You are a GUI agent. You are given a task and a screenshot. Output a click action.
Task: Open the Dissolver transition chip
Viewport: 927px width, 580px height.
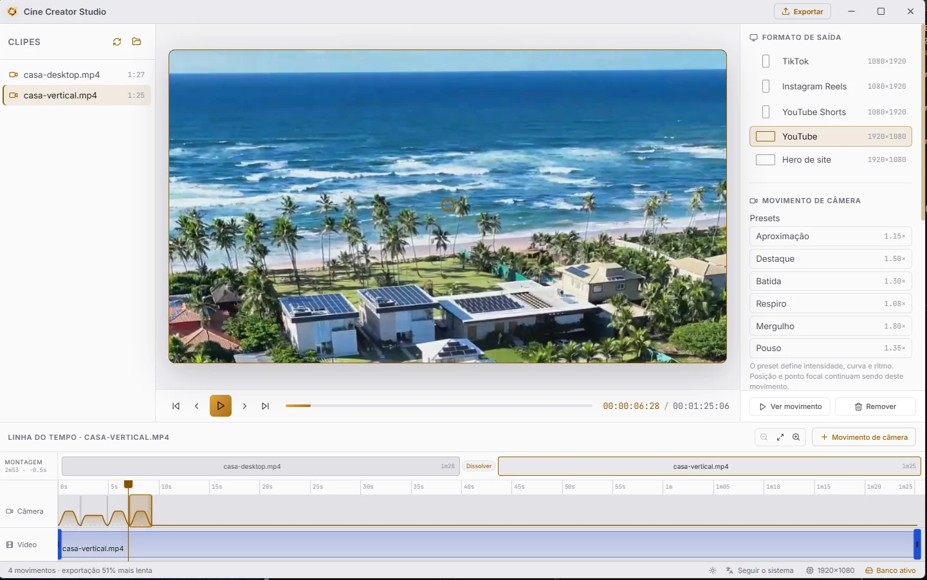pos(479,466)
